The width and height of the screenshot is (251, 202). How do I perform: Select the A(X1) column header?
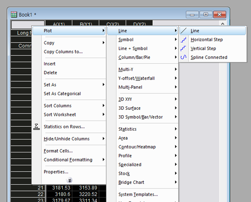[x=59, y=23]
